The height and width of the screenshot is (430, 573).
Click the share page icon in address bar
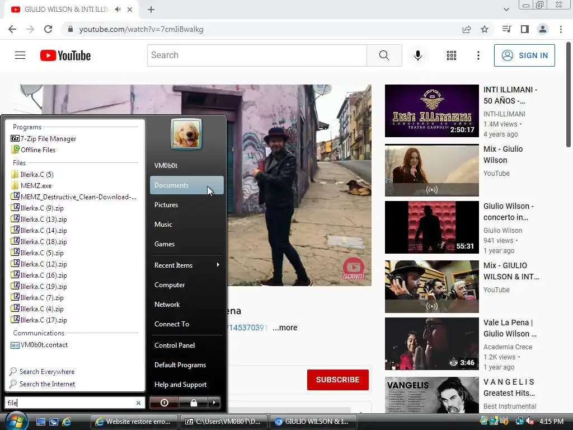(x=467, y=29)
